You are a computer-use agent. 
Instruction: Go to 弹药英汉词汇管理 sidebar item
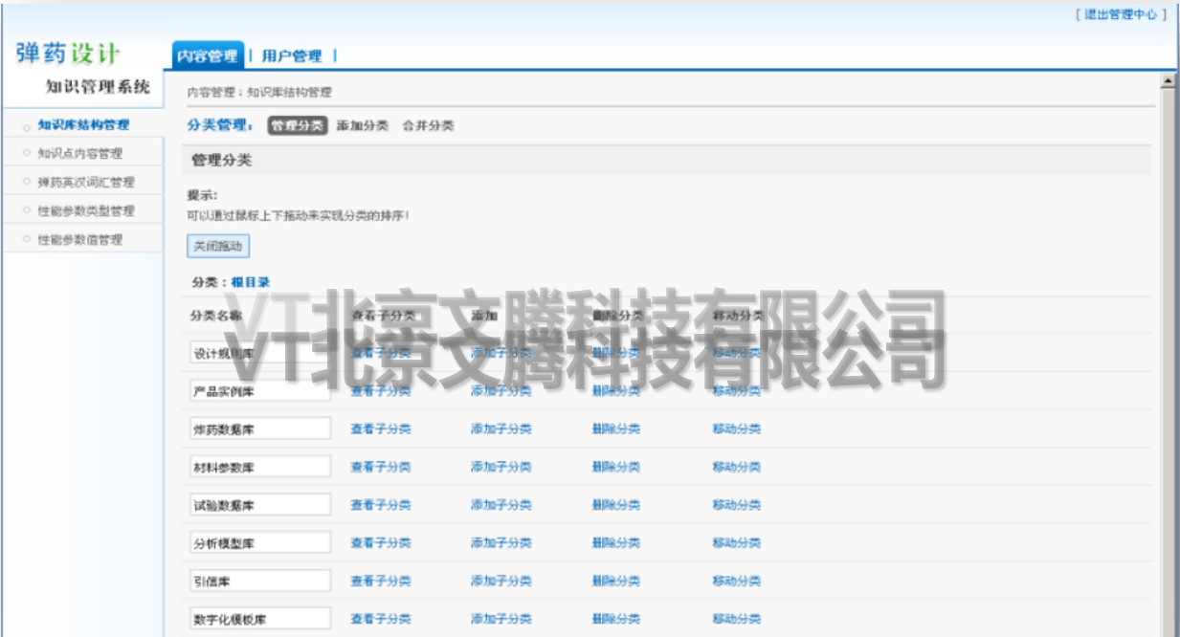85,182
